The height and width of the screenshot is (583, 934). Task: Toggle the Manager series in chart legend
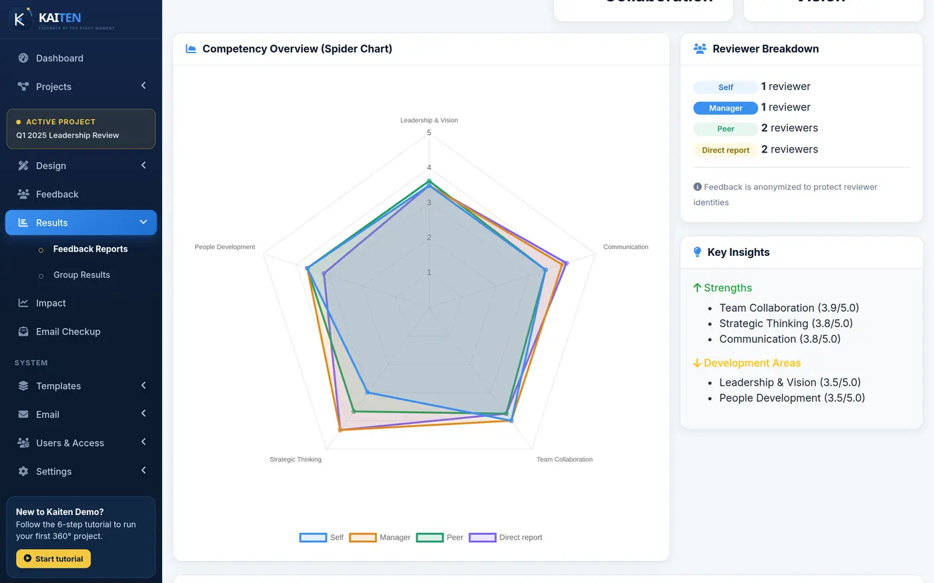click(380, 537)
